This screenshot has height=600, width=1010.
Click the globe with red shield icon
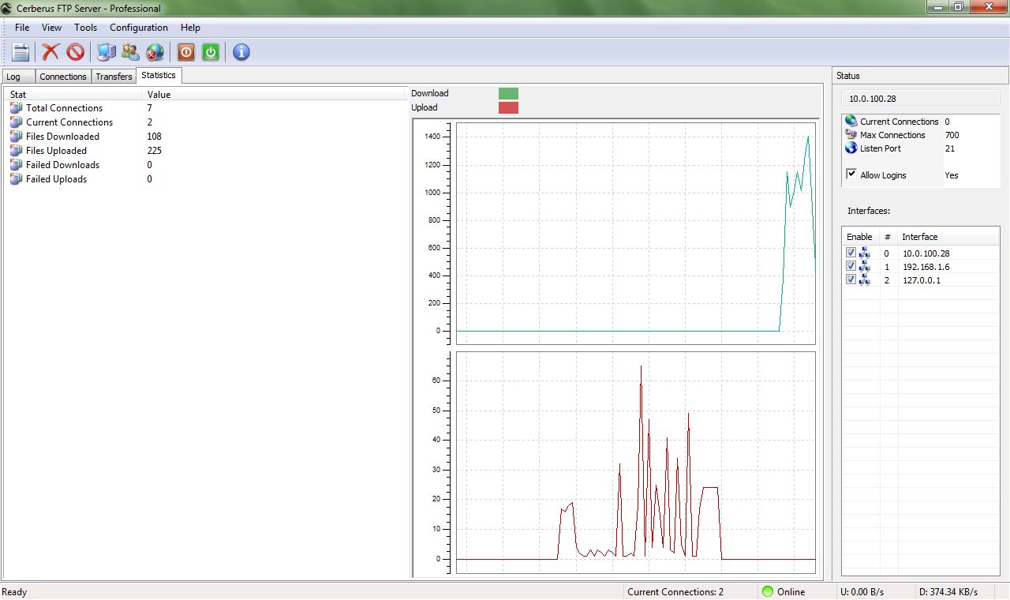click(155, 52)
